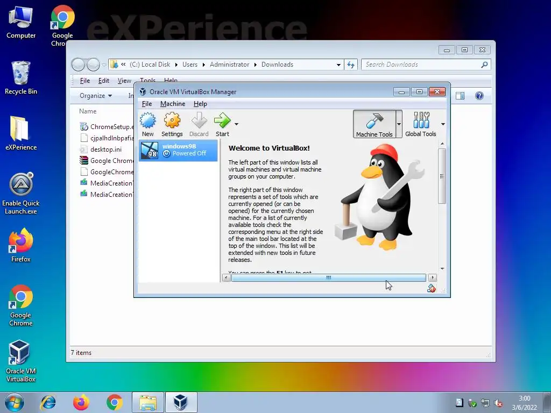This screenshot has width=551, height=413.
Task: Select Google Chrome archive file icon
Action: coord(83,160)
